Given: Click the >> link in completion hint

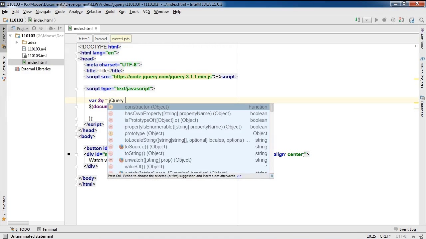Looking at the screenshot, I should pyautogui.click(x=239, y=176).
